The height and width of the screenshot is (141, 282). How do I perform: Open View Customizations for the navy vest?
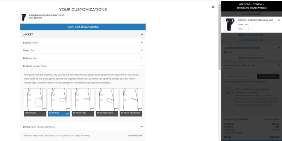click(252, 58)
